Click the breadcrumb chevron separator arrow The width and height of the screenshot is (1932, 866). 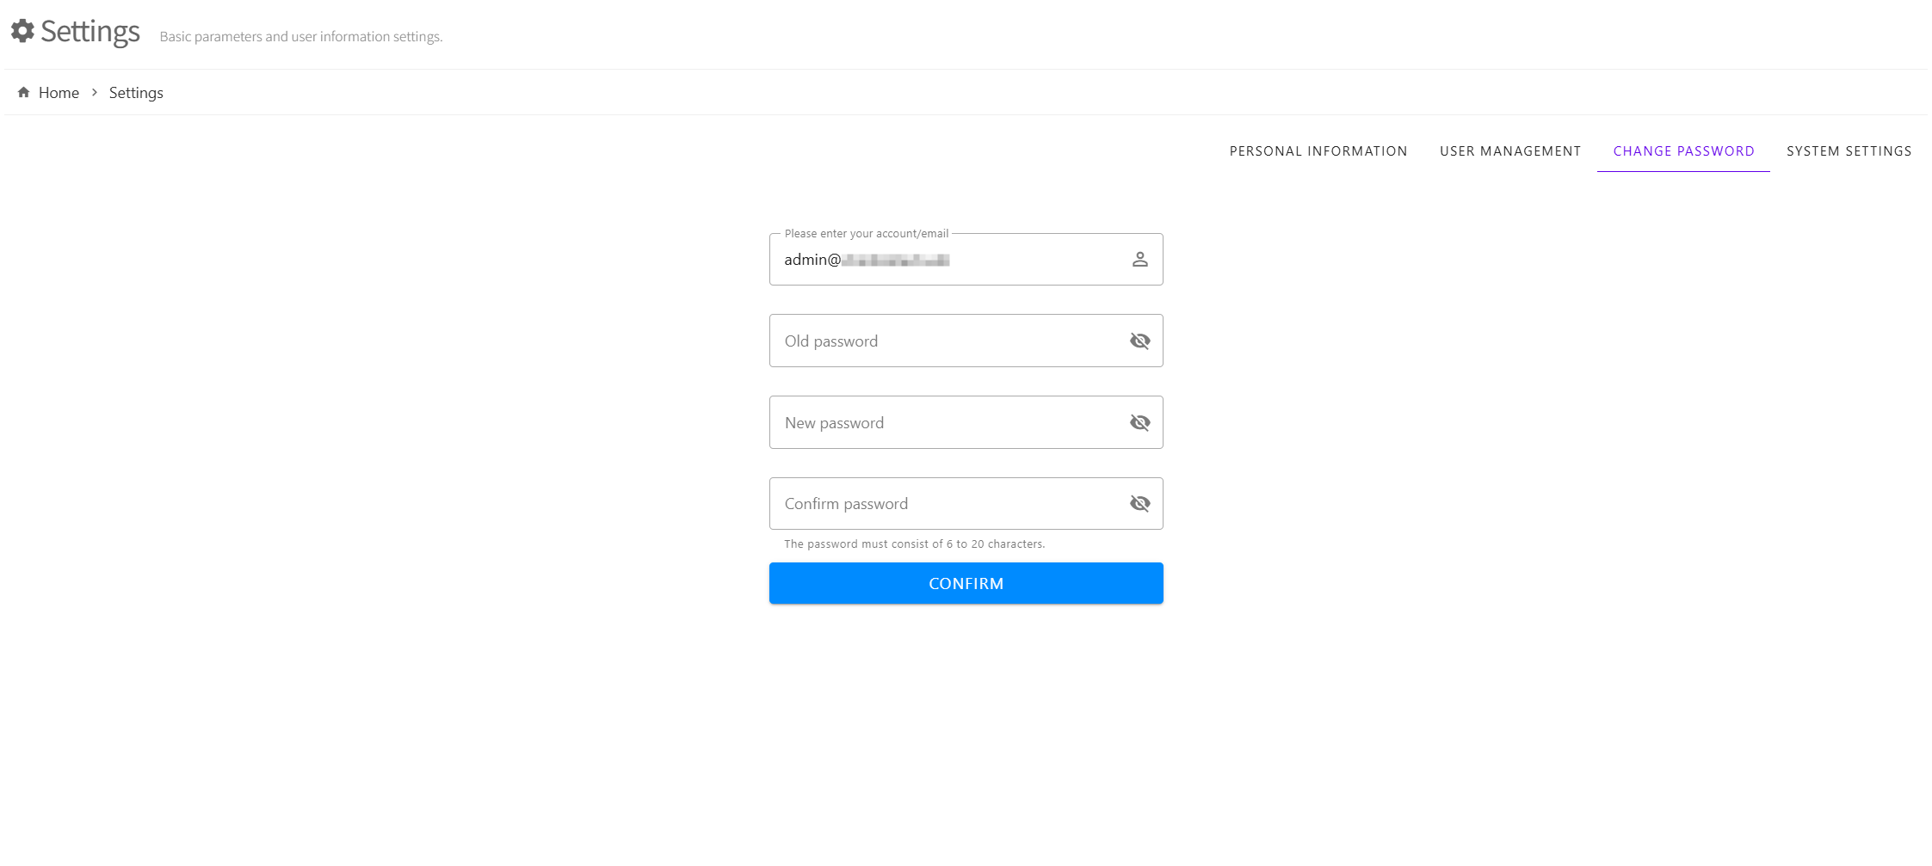95,92
